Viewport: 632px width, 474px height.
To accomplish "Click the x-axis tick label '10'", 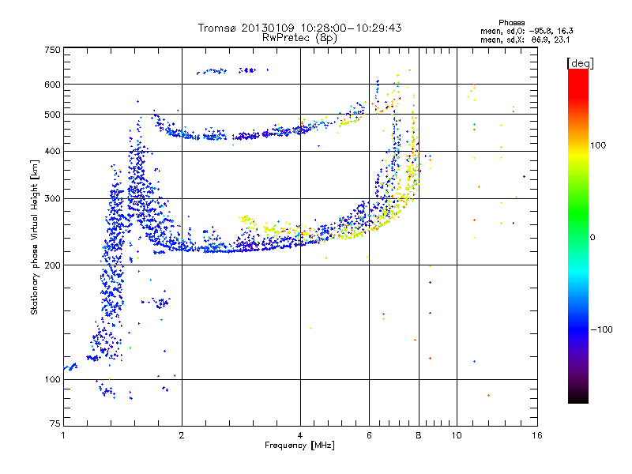I will click(x=457, y=435).
